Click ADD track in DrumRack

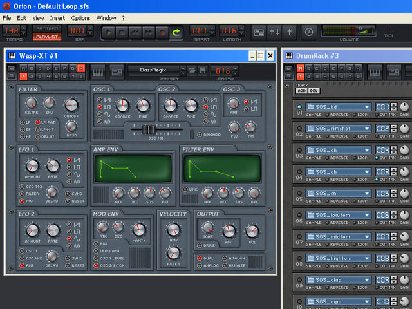pos(301,91)
